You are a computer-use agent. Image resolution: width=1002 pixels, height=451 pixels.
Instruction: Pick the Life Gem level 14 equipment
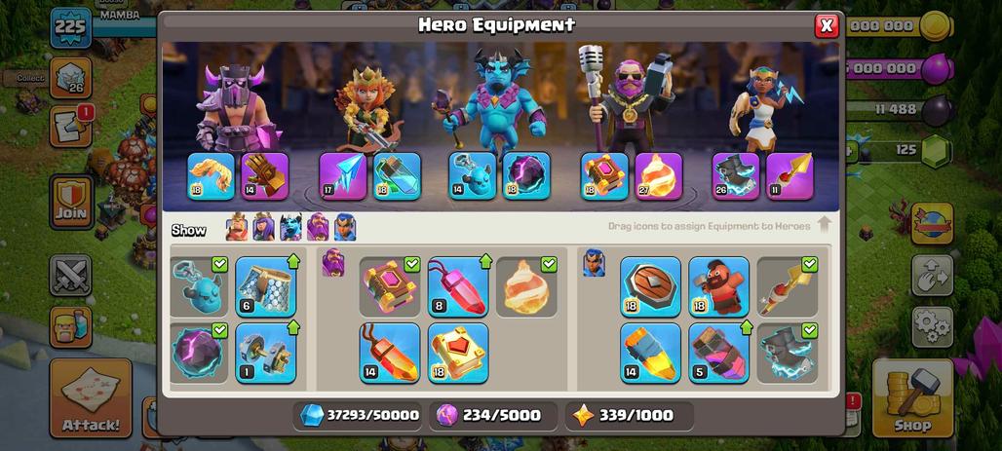(390, 353)
